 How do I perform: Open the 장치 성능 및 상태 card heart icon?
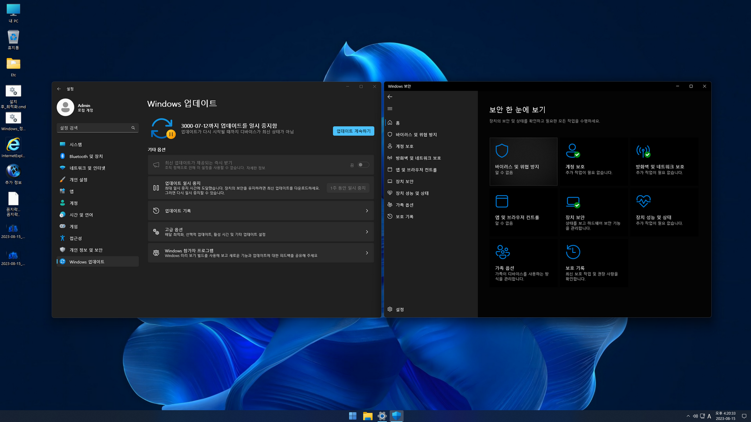click(643, 201)
